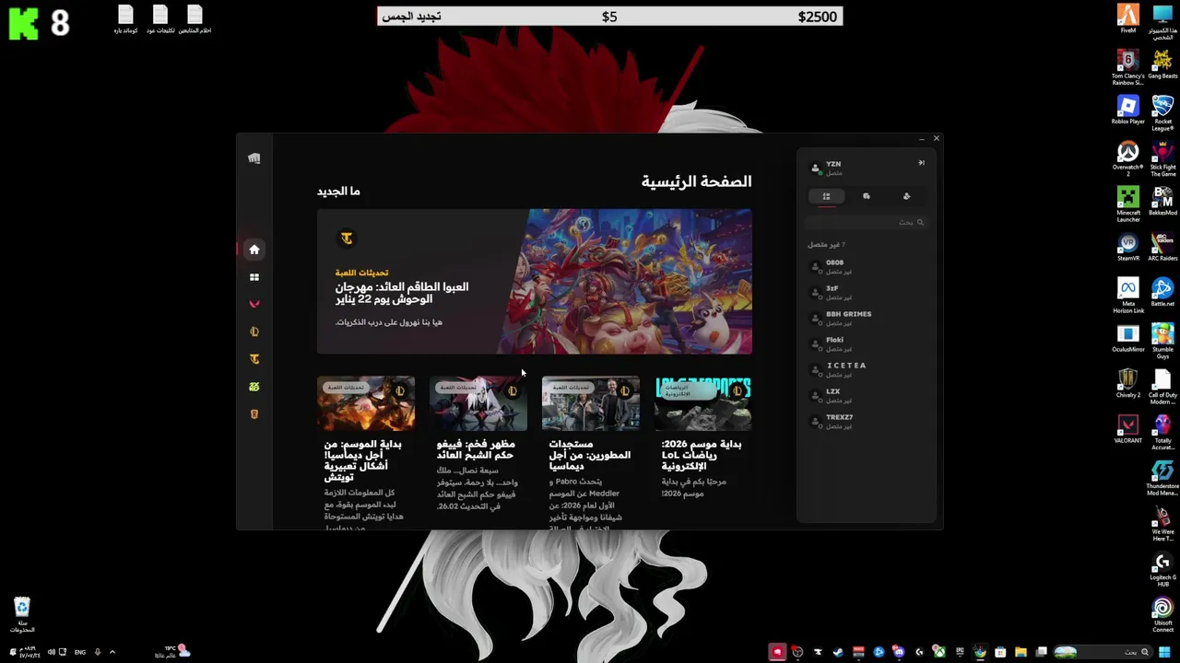Select the Legends of Runeterra sidebar icon
The image size is (1180, 663).
[x=254, y=414]
